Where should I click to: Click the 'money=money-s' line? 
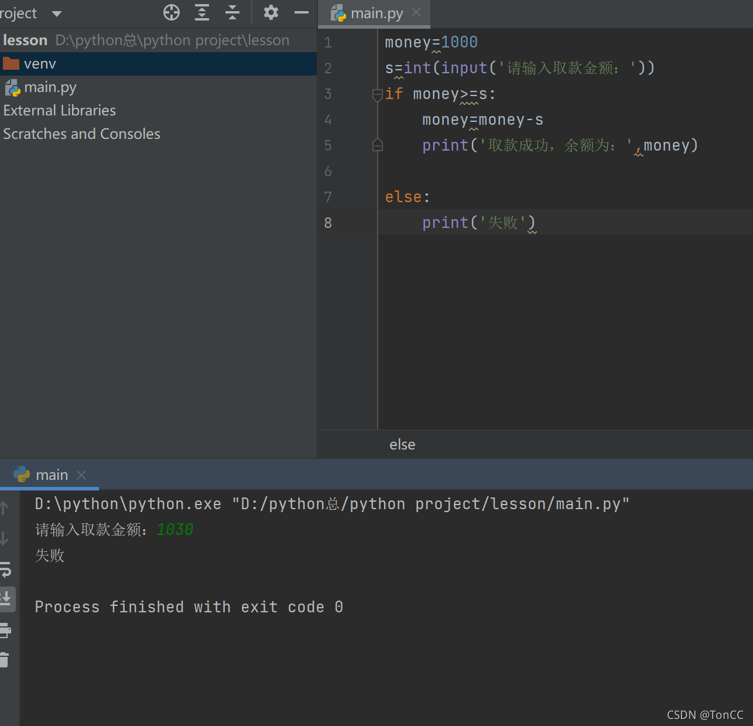482,120
